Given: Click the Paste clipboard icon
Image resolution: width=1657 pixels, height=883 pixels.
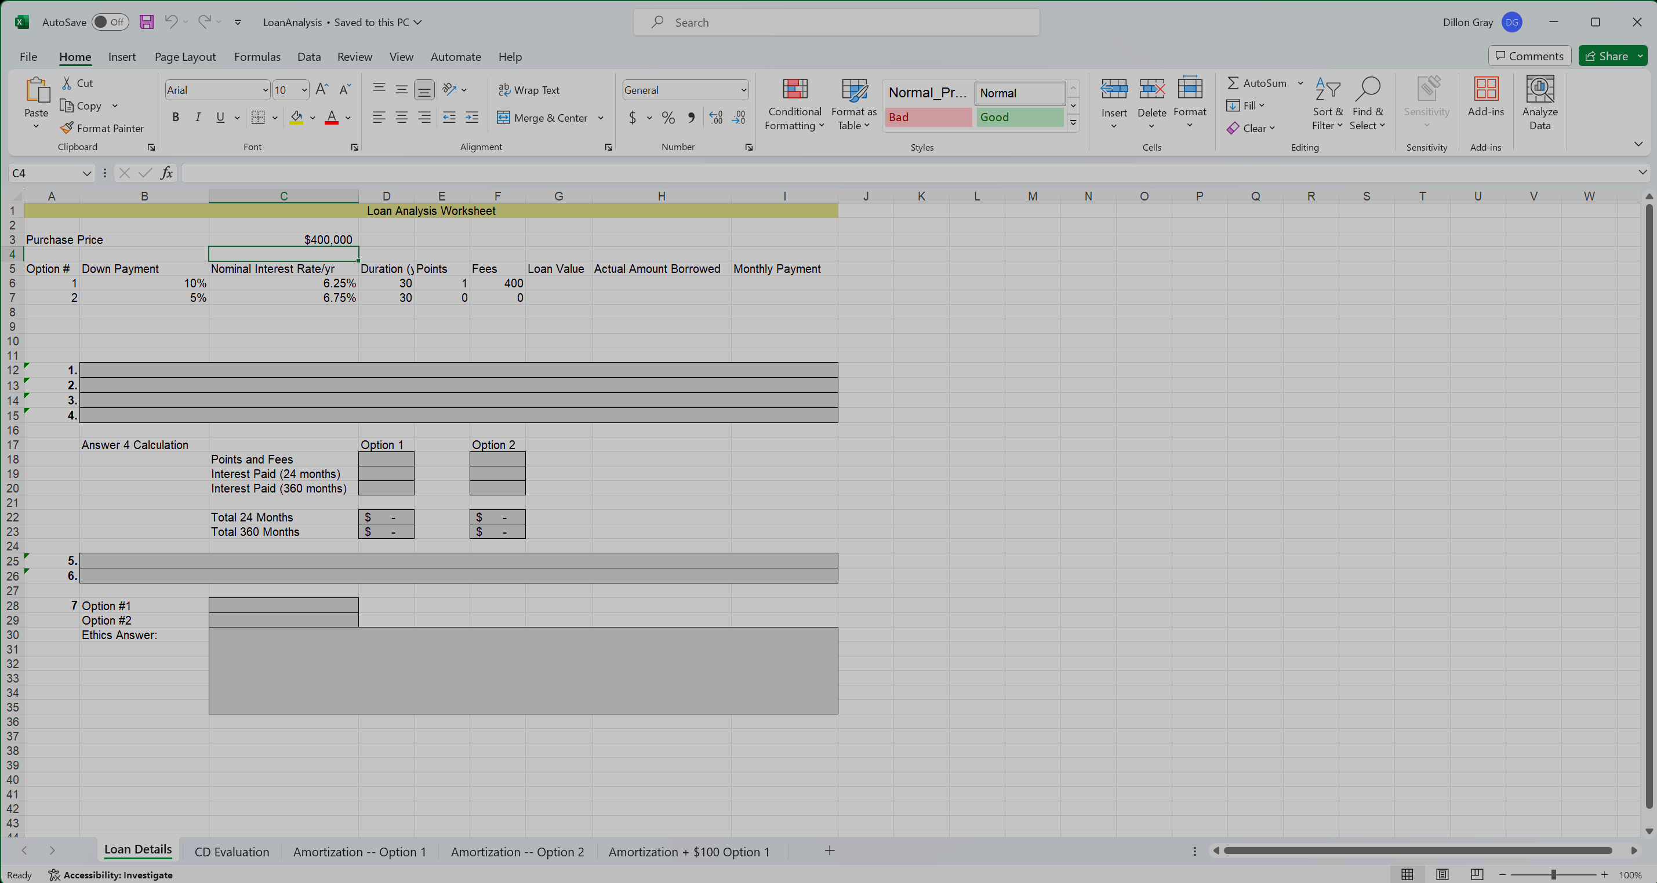Looking at the screenshot, I should 37,90.
